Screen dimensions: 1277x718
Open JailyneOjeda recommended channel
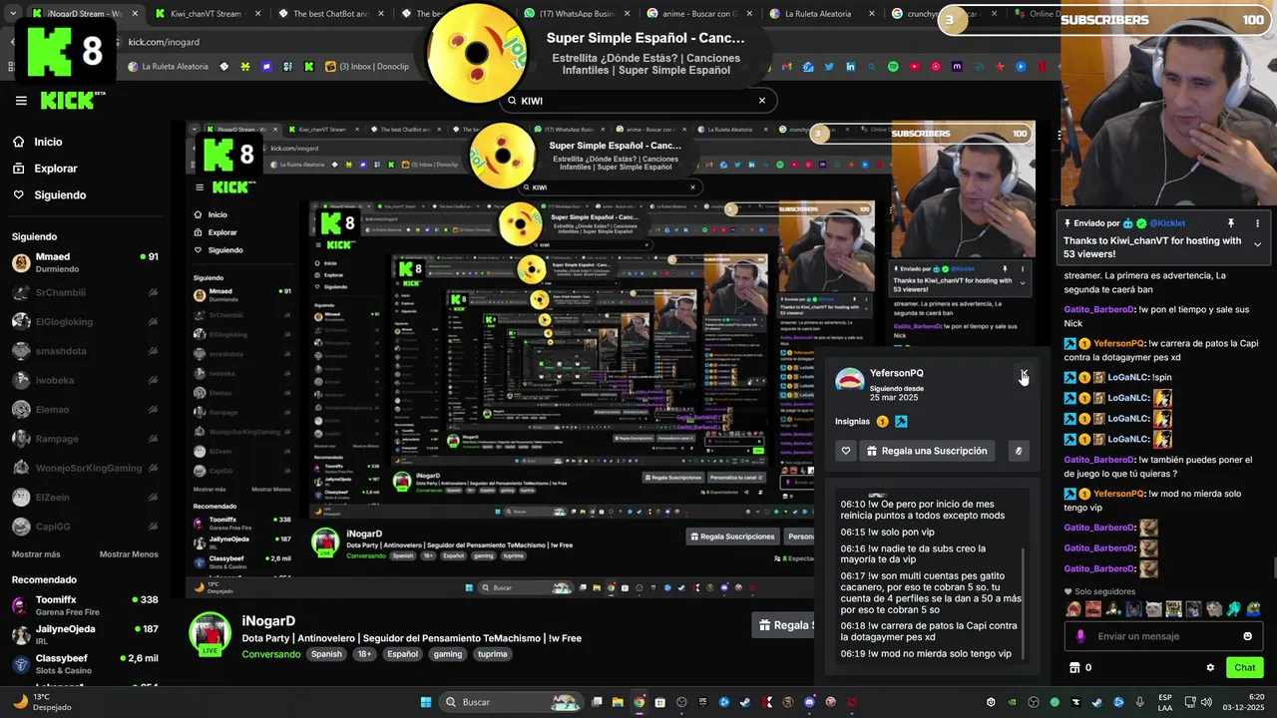tap(85, 634)
